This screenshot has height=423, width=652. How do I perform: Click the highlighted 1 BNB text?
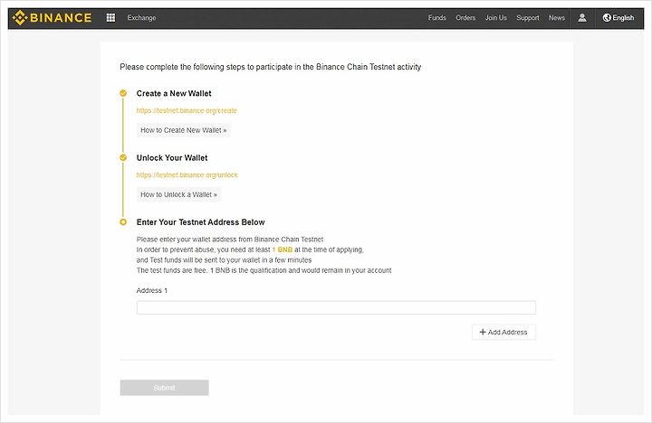283,249
